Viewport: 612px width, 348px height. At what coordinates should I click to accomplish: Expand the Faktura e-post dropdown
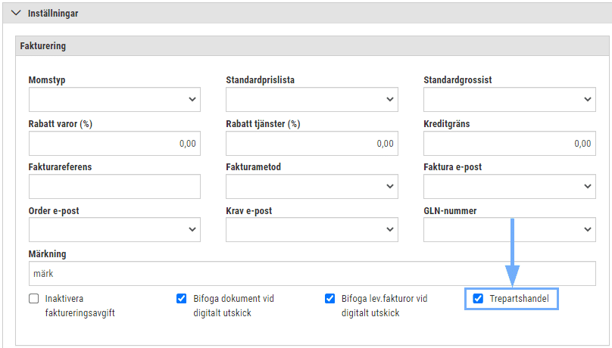[510, 186]
